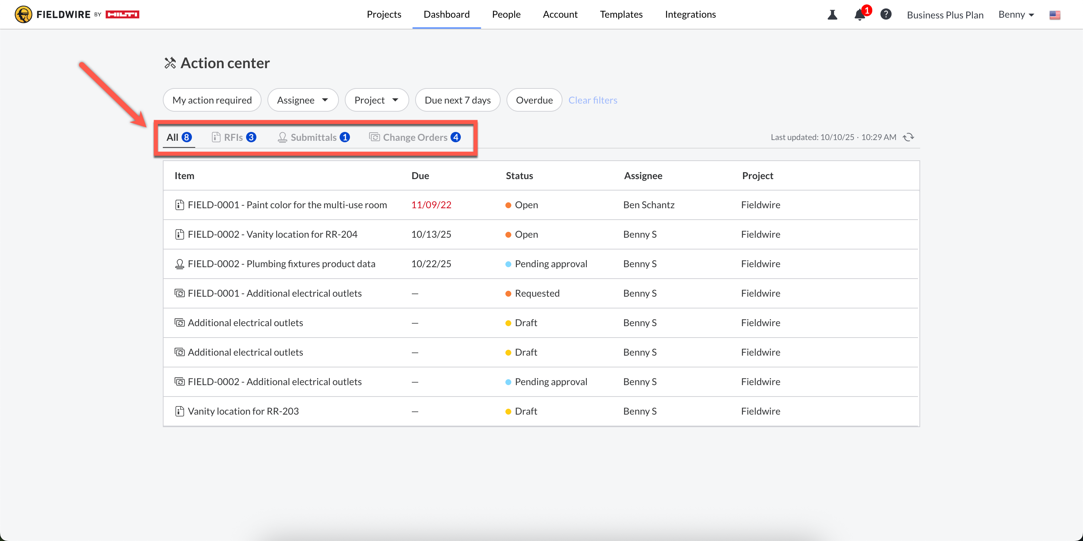Open the Benny user menu
The height and width of the screenshot is (541, 1083).
click(x=1016, y=15)
